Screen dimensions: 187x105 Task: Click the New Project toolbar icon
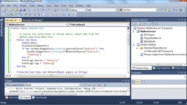click(x=4, y=10)
